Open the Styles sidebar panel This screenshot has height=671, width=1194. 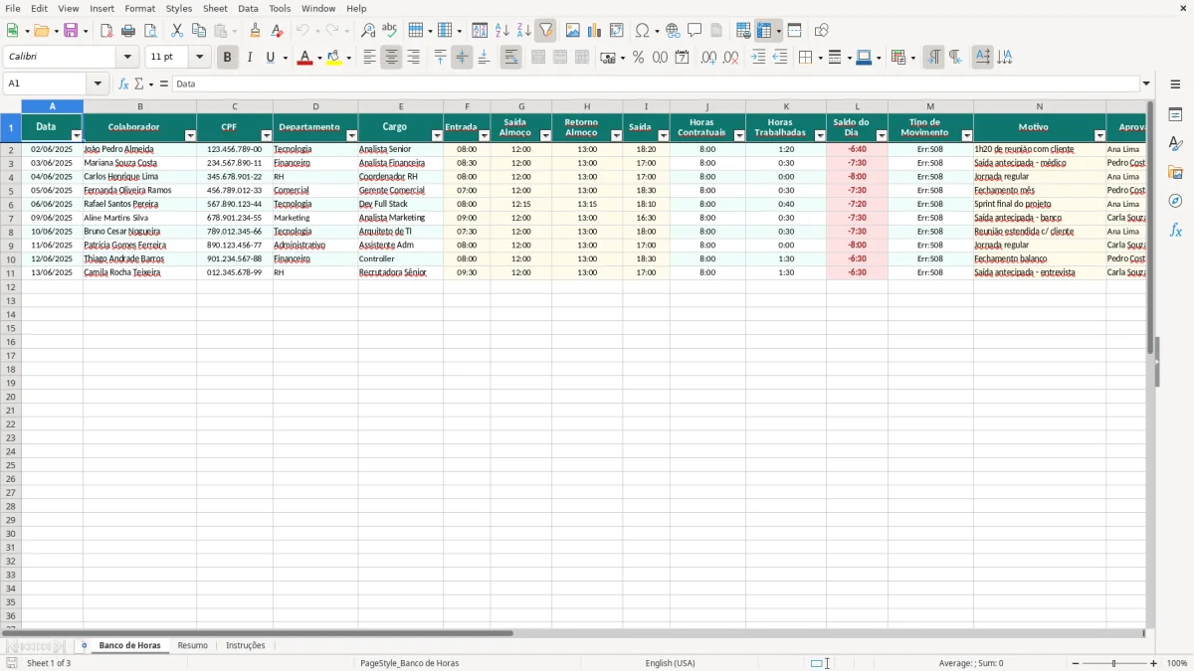click(1175, 143)
